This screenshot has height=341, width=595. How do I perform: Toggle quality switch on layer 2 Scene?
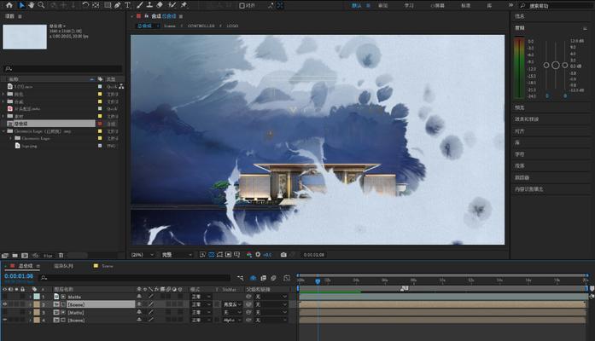coord(151,304)
